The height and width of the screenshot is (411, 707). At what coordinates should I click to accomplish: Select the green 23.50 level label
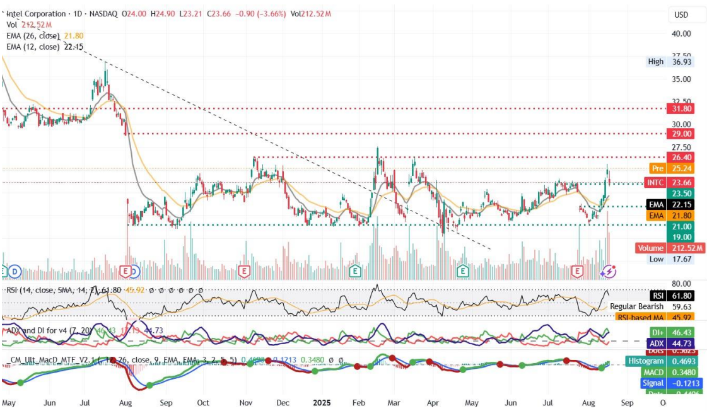[681, 194]
